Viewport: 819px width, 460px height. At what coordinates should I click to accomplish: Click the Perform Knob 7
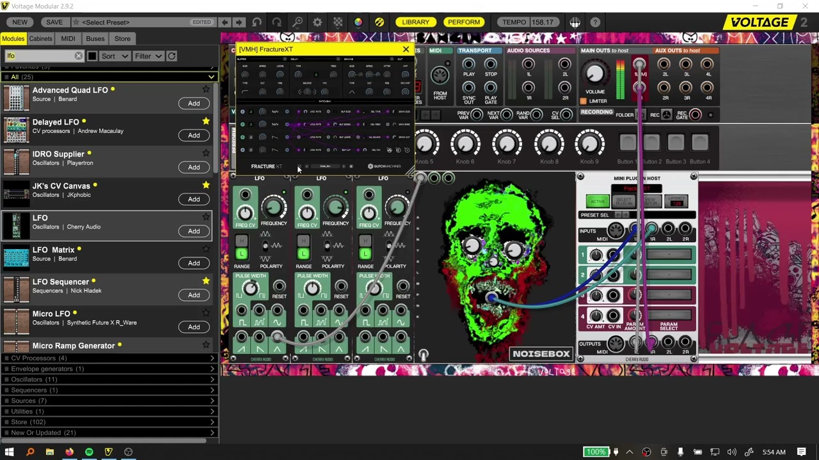pyautogui.click(x=507, y=144)
